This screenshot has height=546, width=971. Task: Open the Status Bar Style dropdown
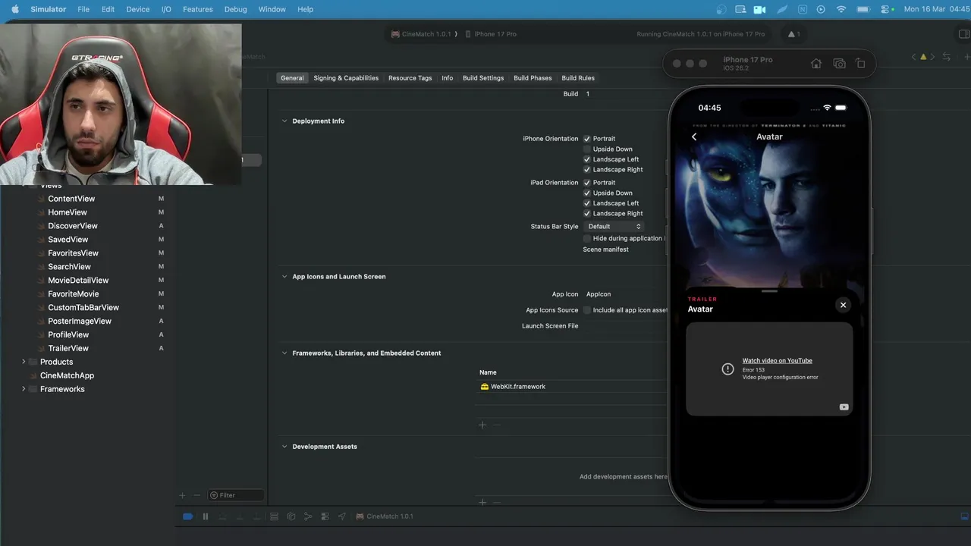pyautogui.click(x=614, y=227)
